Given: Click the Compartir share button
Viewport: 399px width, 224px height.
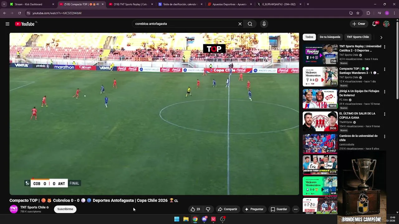Looking at the screenshot, I should pyautogui.click(x=228, y=209).
